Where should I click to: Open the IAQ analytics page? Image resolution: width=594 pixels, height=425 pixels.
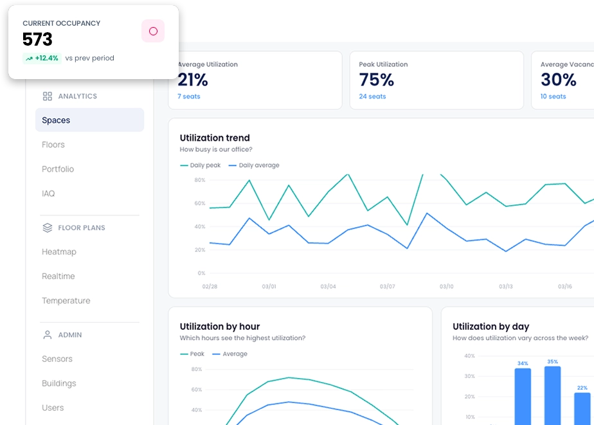click(x=48, y=194)
